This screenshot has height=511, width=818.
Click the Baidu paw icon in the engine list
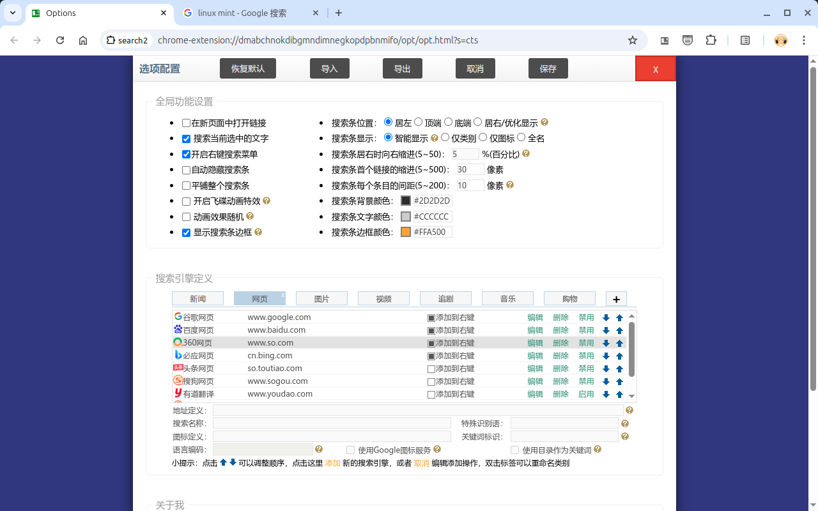(x=178, y=329)
